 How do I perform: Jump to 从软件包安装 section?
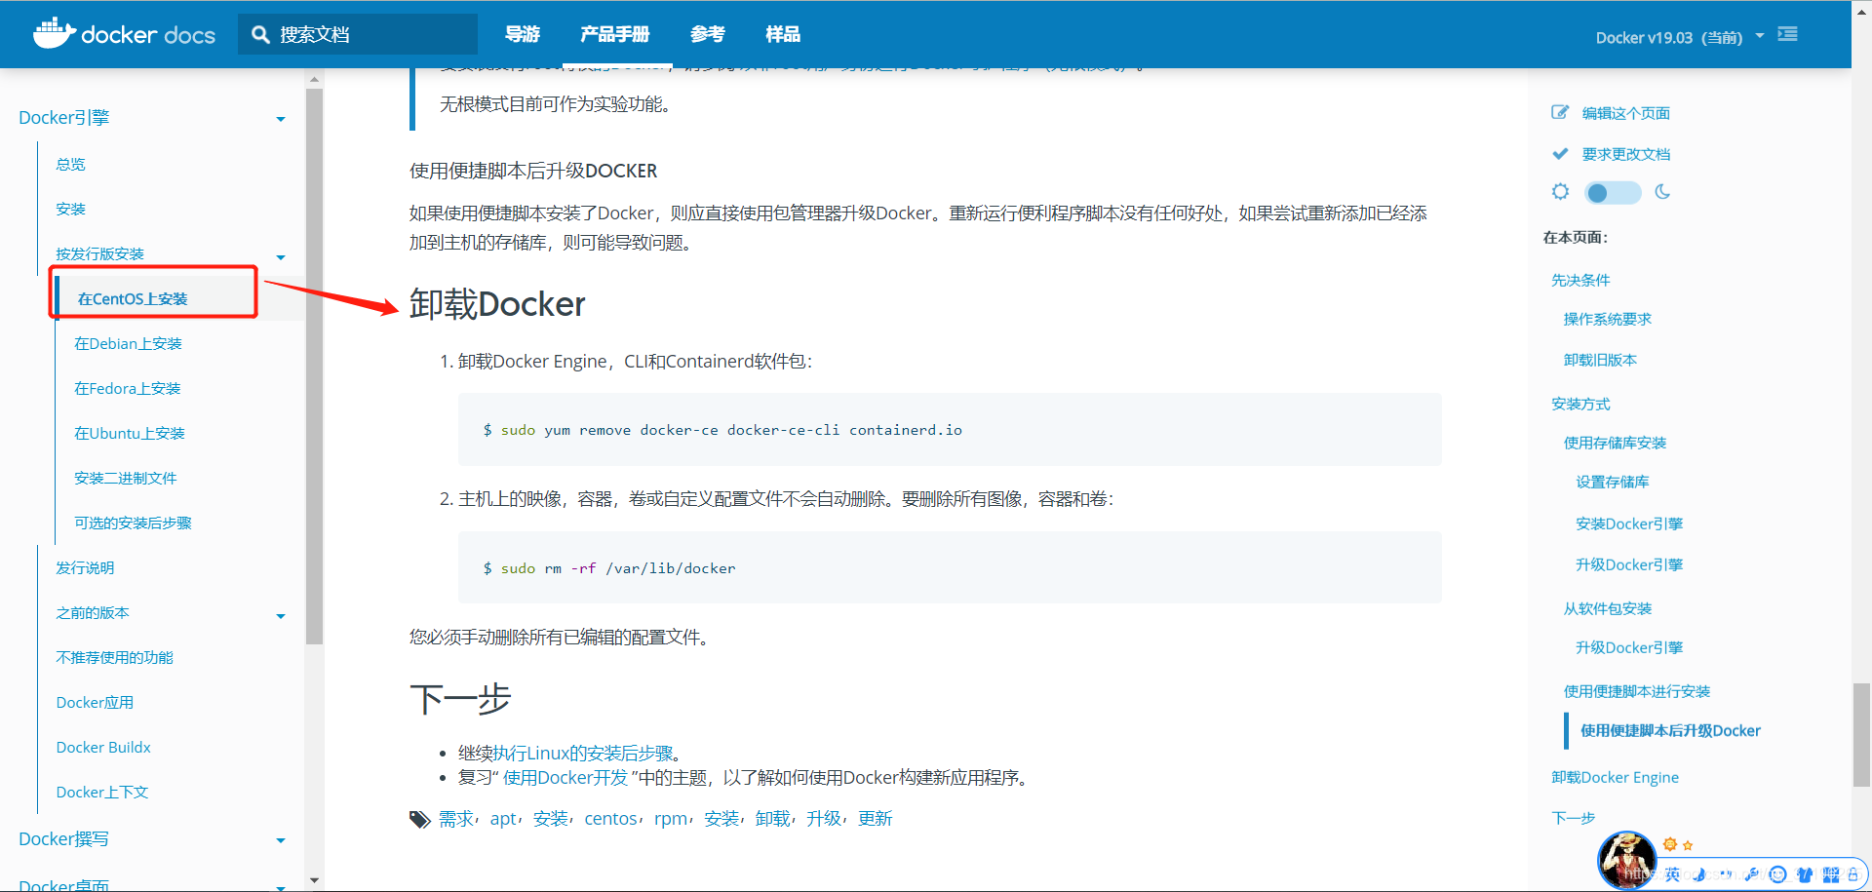(1607, 608)
